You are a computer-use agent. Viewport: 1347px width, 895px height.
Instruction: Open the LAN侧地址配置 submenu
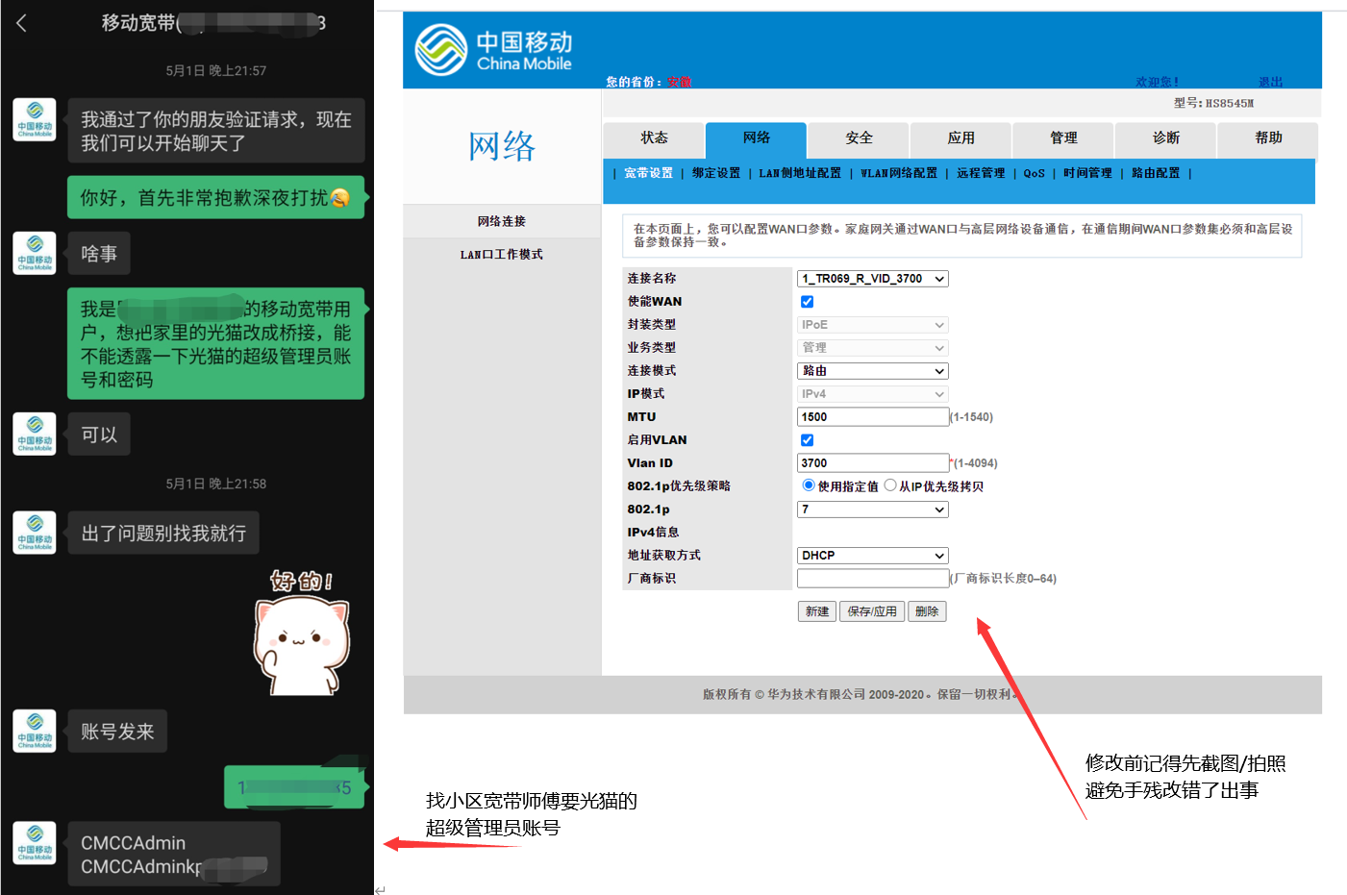point(800,173)
